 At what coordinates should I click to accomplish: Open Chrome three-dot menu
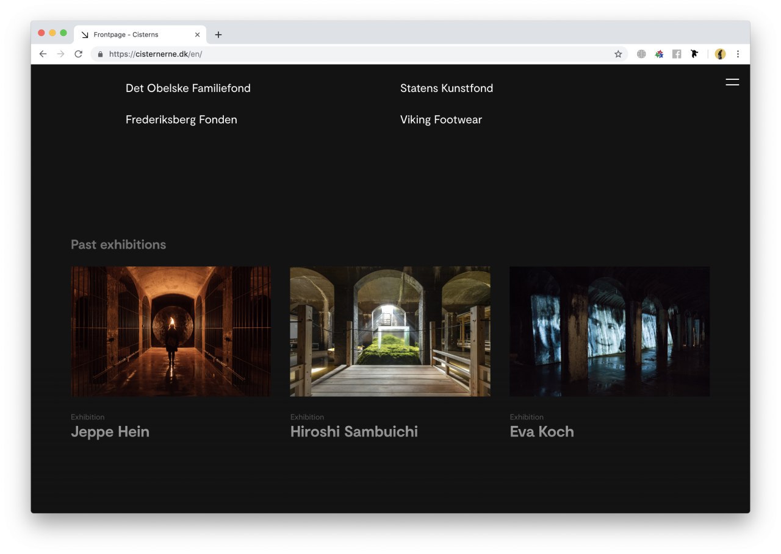738,54
